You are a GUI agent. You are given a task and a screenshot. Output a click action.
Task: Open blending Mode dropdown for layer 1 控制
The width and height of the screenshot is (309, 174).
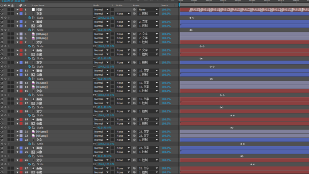pos(101,10)
